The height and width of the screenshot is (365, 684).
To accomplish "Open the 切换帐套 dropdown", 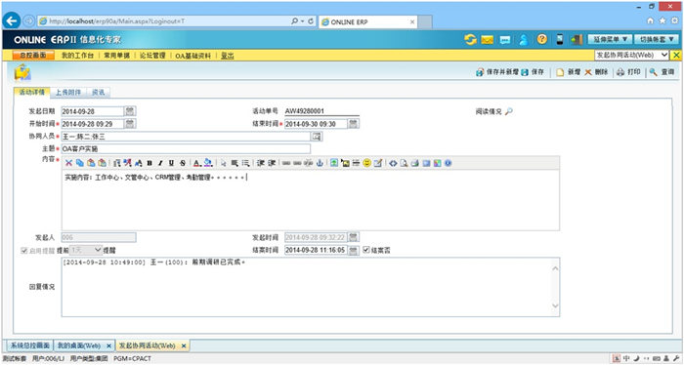I will 656,40.
